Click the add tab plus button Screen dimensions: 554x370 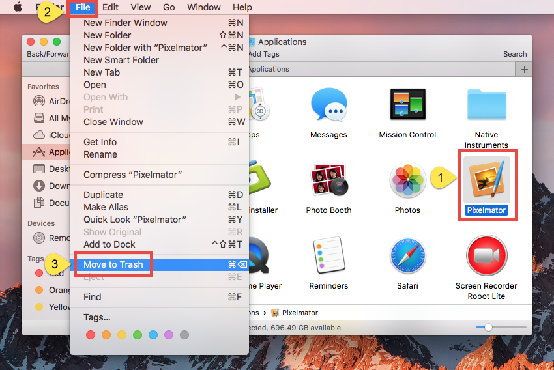[x=523, y=69]
